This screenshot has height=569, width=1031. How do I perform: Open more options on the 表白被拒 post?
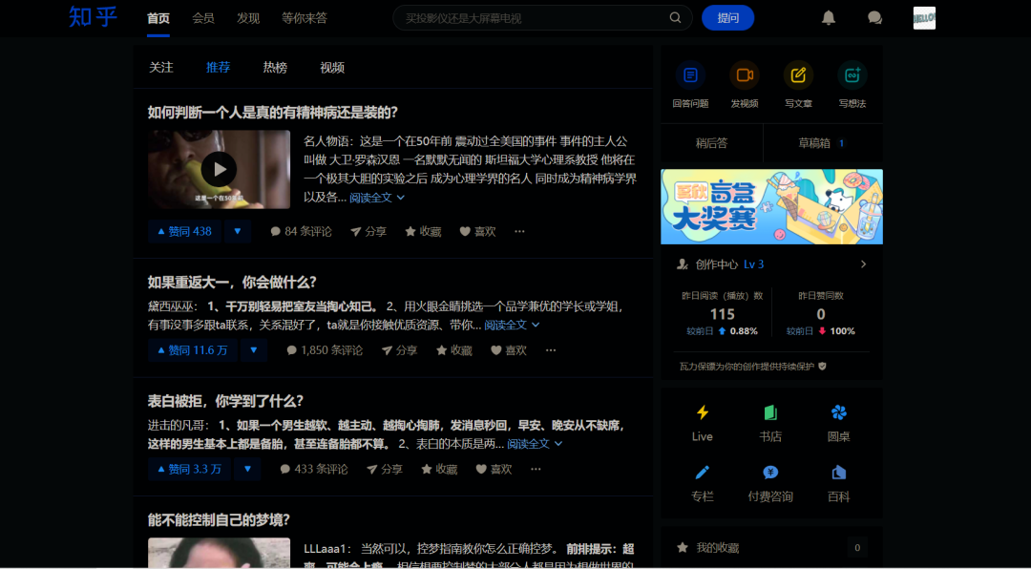tap(536, 469)
